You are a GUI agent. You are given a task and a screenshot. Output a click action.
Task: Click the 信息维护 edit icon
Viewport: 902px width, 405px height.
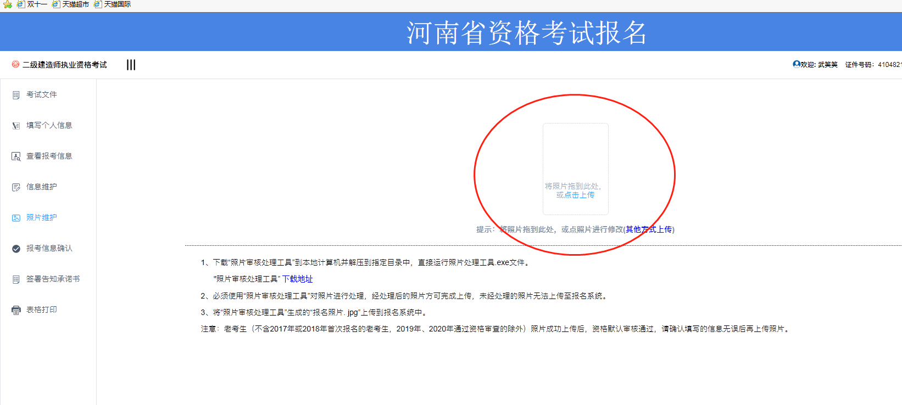coord(16,187)
